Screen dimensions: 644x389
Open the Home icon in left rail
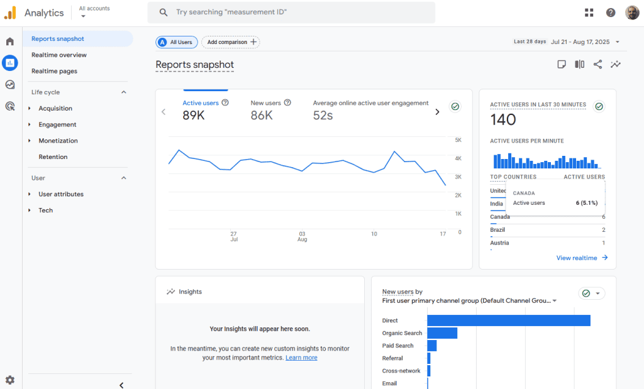pos(9,41)
